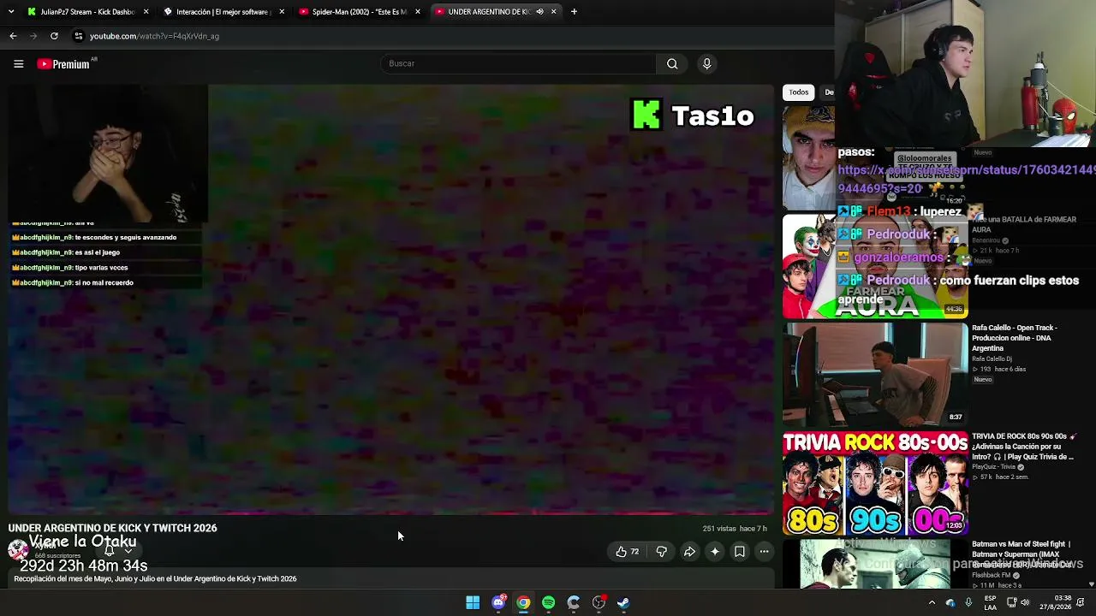The width and height of the screenshot is (1096, 616).
Task: Show hidden system tray icons
Action: click(932, 602)
